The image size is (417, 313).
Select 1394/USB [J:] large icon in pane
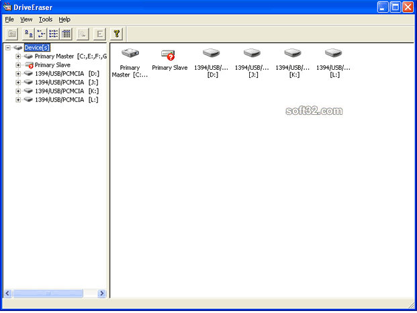pyautogui.click(x=252, y=53)
